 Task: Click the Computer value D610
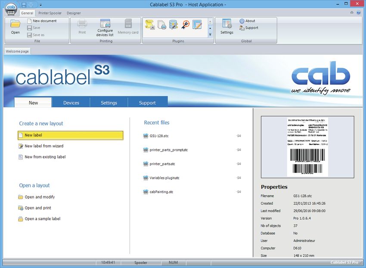[297, 248]
